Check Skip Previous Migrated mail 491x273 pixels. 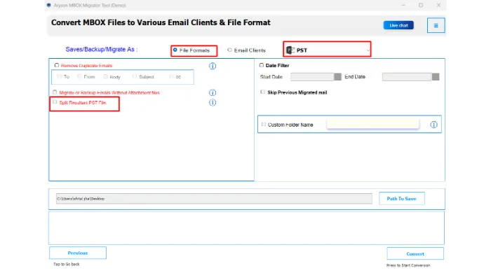(x=263, y=92)
